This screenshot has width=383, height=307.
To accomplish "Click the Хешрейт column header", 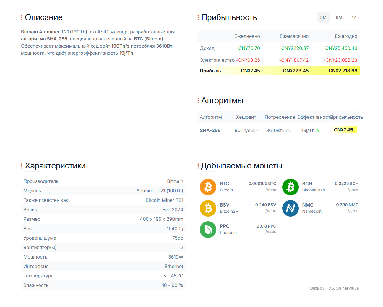I will pos(246,117).
